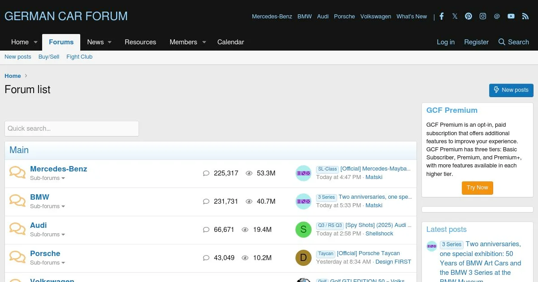Click the Volkswagen link in the top header
The height and width of the screenshot is (282, 538).
[376, 17]
